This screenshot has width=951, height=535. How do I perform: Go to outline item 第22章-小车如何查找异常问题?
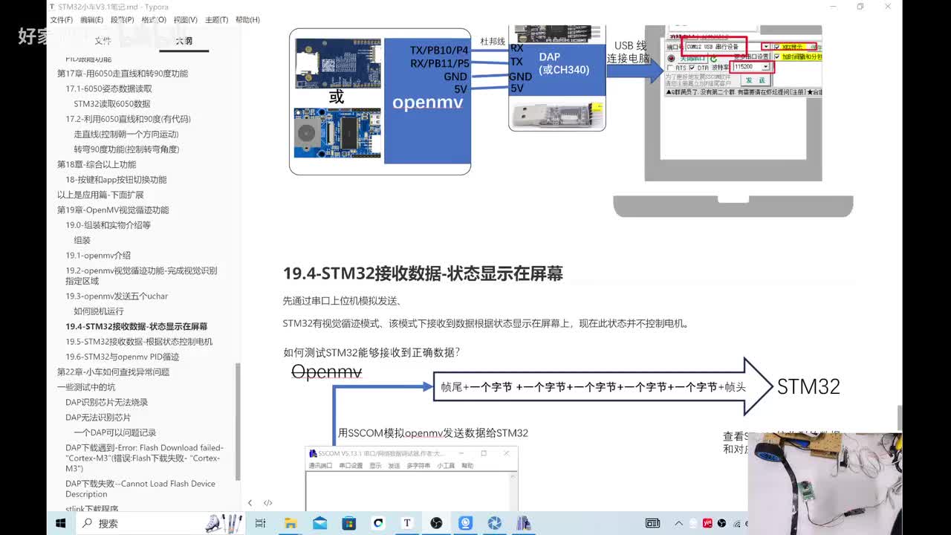click(113, 372)
